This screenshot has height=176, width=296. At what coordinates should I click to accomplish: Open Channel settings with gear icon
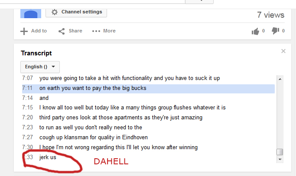point(76,12)
